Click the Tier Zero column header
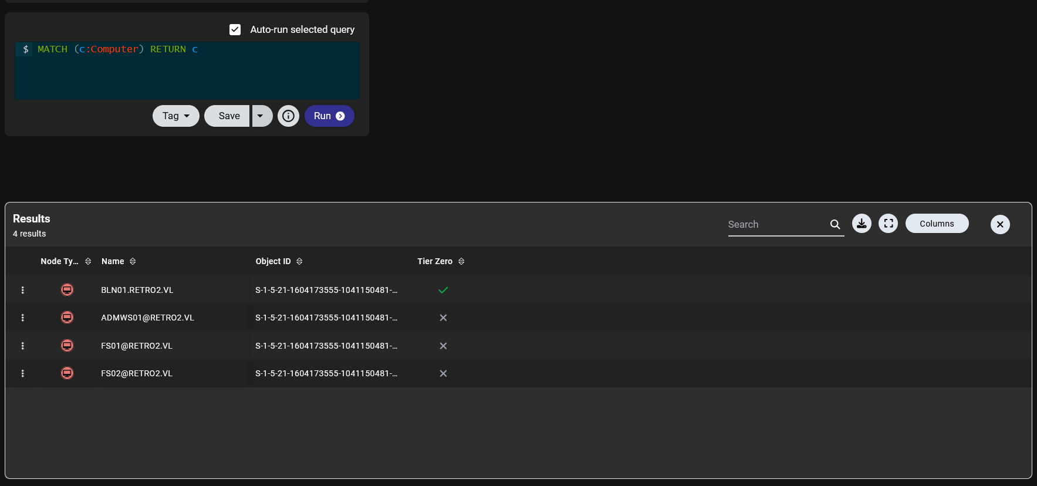 click(435, 261)
